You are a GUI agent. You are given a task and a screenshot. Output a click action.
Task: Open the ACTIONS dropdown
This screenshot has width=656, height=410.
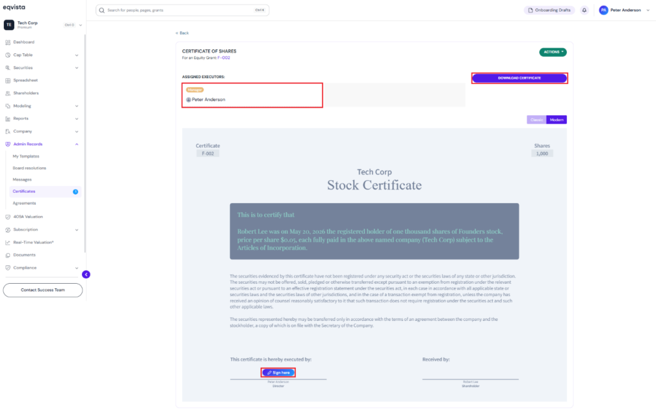(x=553, y=52)
